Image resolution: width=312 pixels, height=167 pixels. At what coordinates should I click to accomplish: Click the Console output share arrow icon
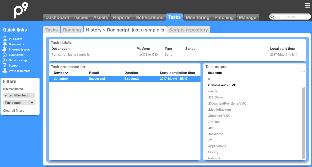click(x=234, y=85)
